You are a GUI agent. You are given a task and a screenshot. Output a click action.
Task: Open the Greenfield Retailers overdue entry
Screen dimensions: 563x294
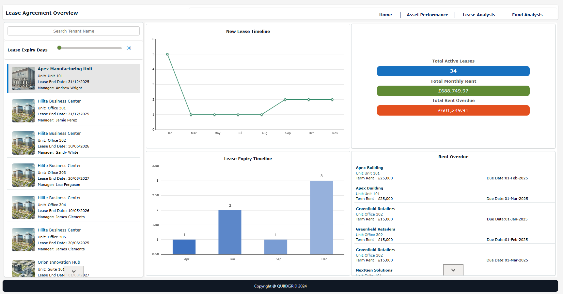tap(375, 209)
